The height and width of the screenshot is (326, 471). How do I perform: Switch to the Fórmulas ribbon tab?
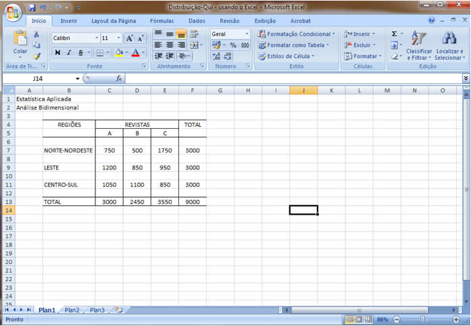(162, 21)
